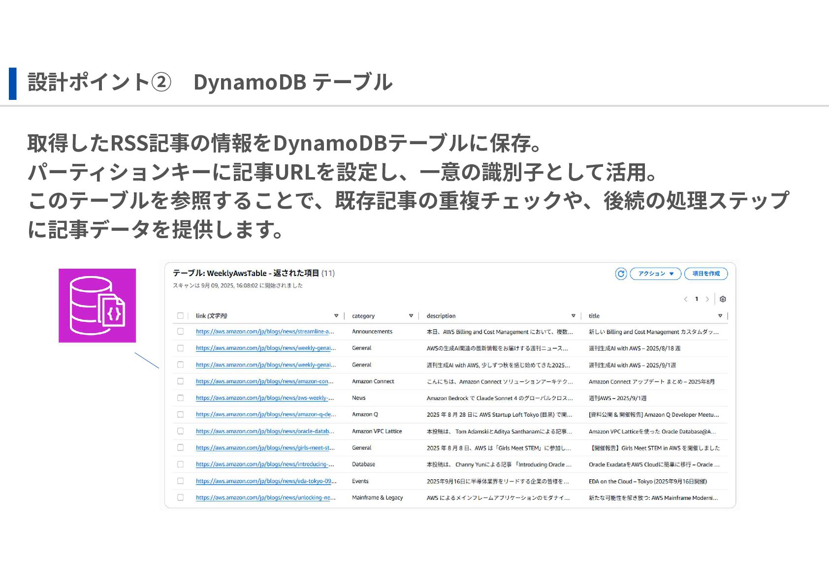829x586 pixels.
Task: Click title 週刊生成AI with AWS – 2025/9/1週
Action: coord(632,365)
